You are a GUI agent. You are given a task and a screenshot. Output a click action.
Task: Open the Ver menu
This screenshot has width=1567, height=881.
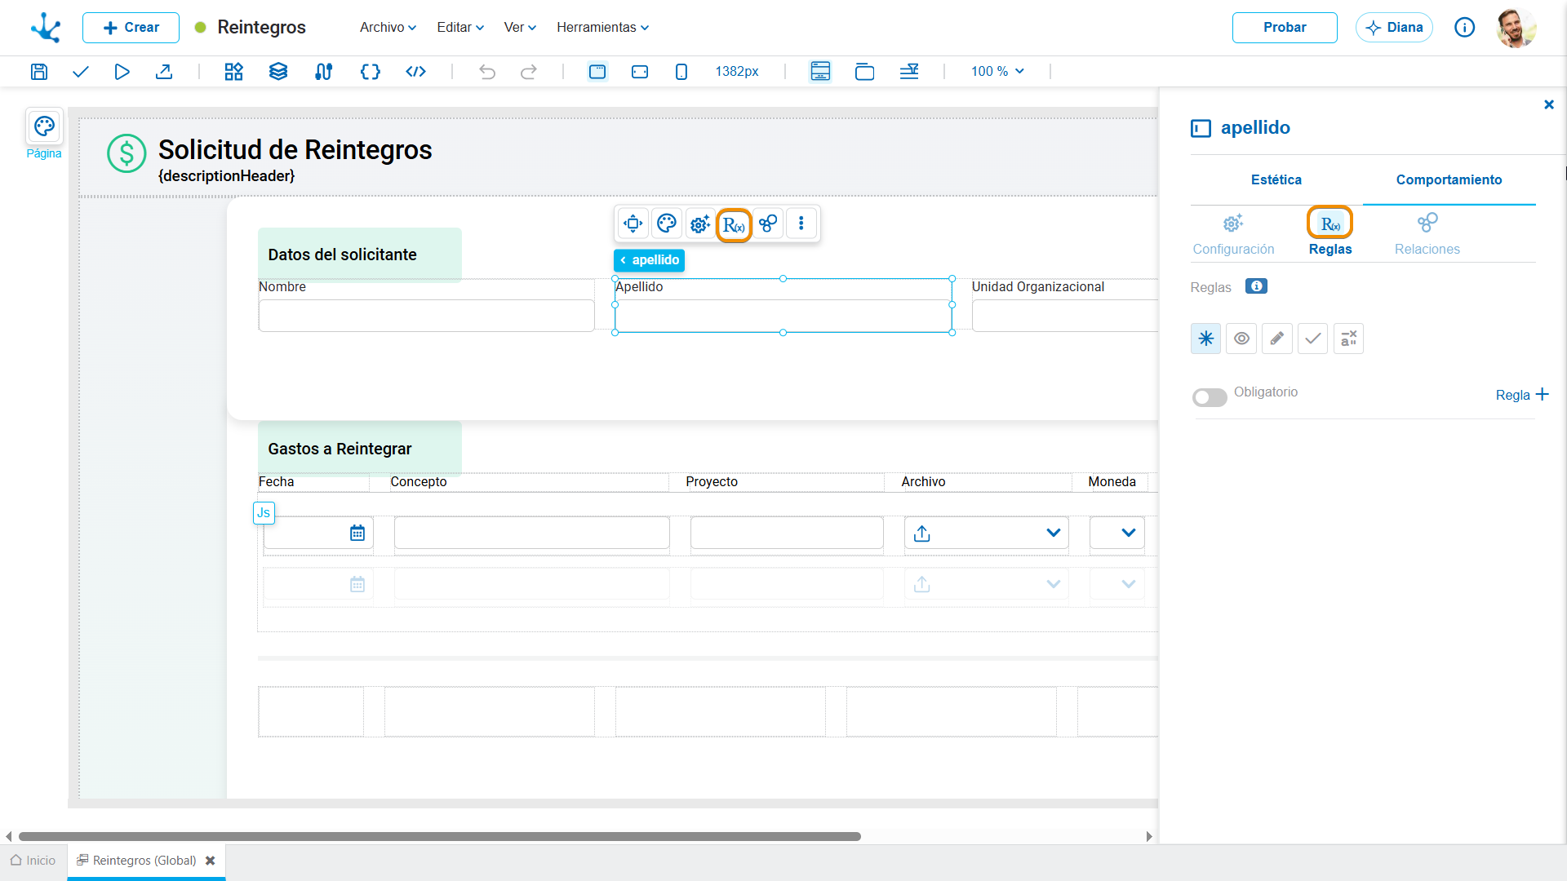point(520,27)
